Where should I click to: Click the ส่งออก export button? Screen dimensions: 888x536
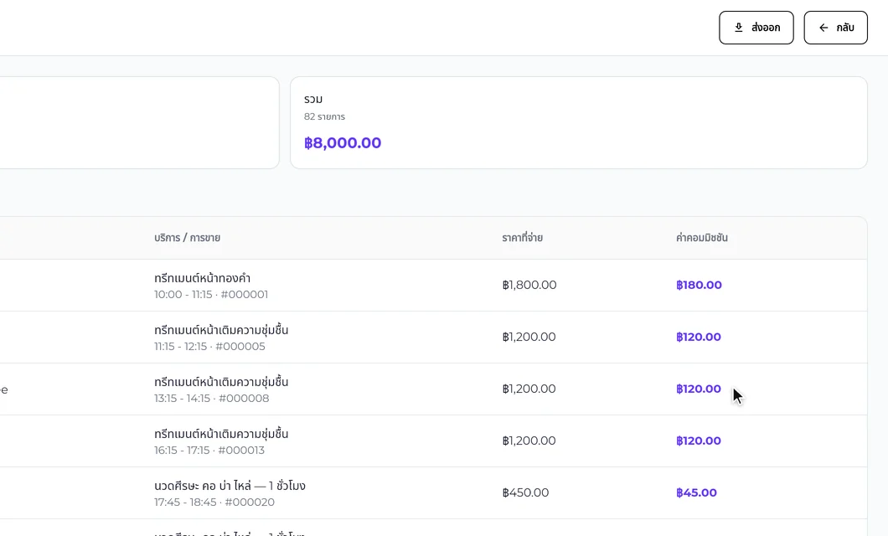[756, 28]
